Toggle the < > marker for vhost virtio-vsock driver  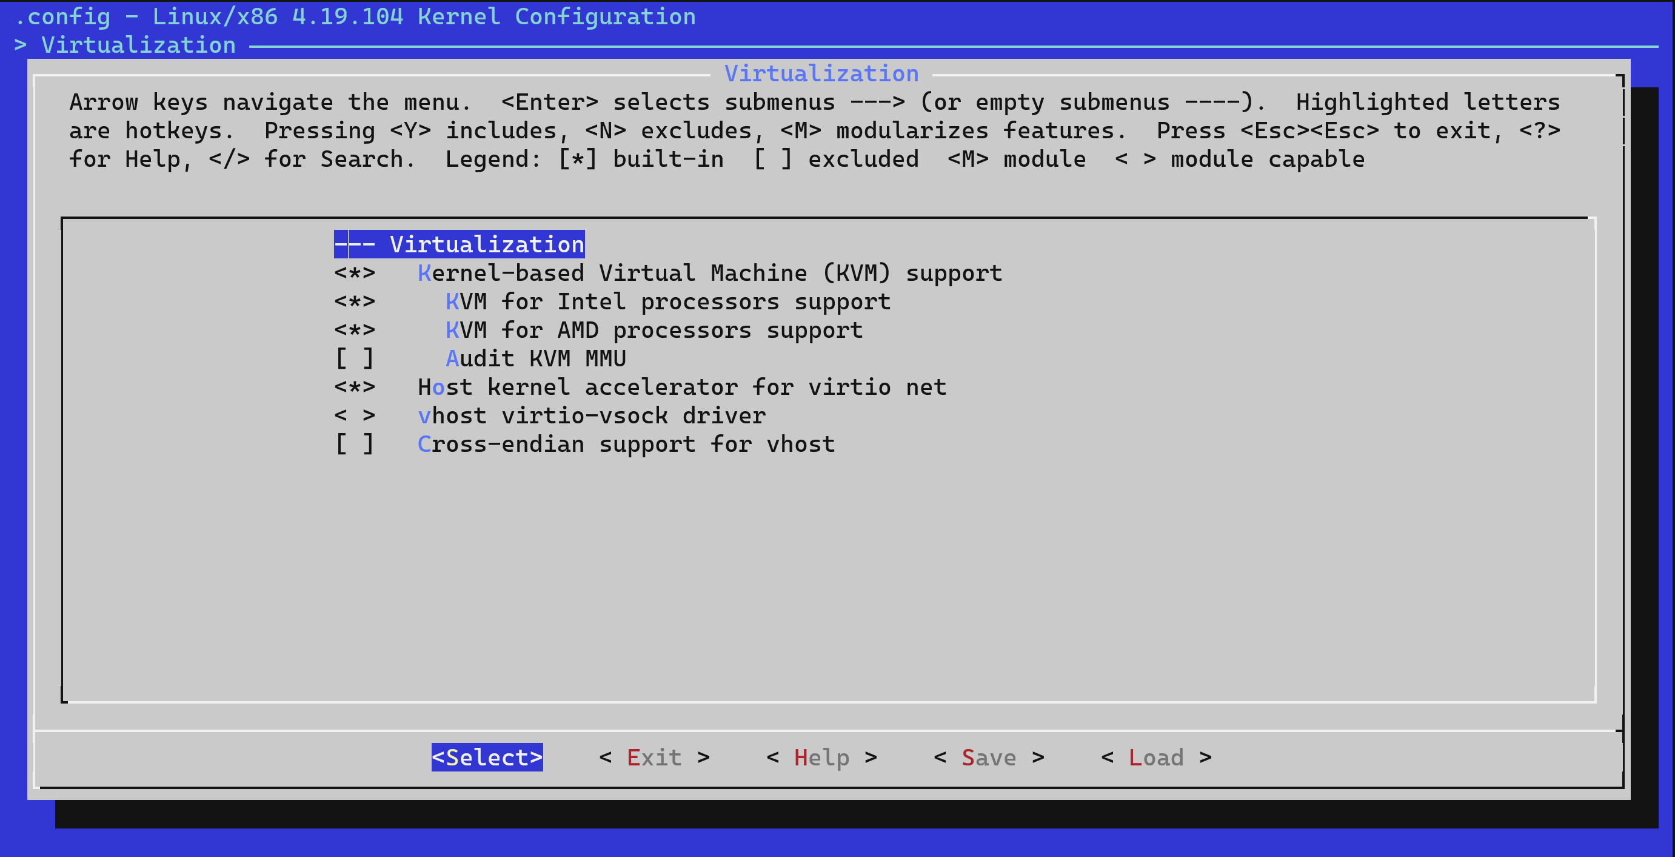pos(355,416)
